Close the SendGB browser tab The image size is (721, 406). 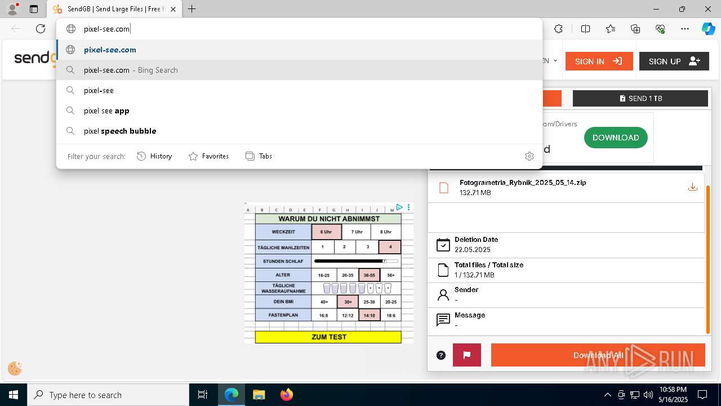point(173,9)
